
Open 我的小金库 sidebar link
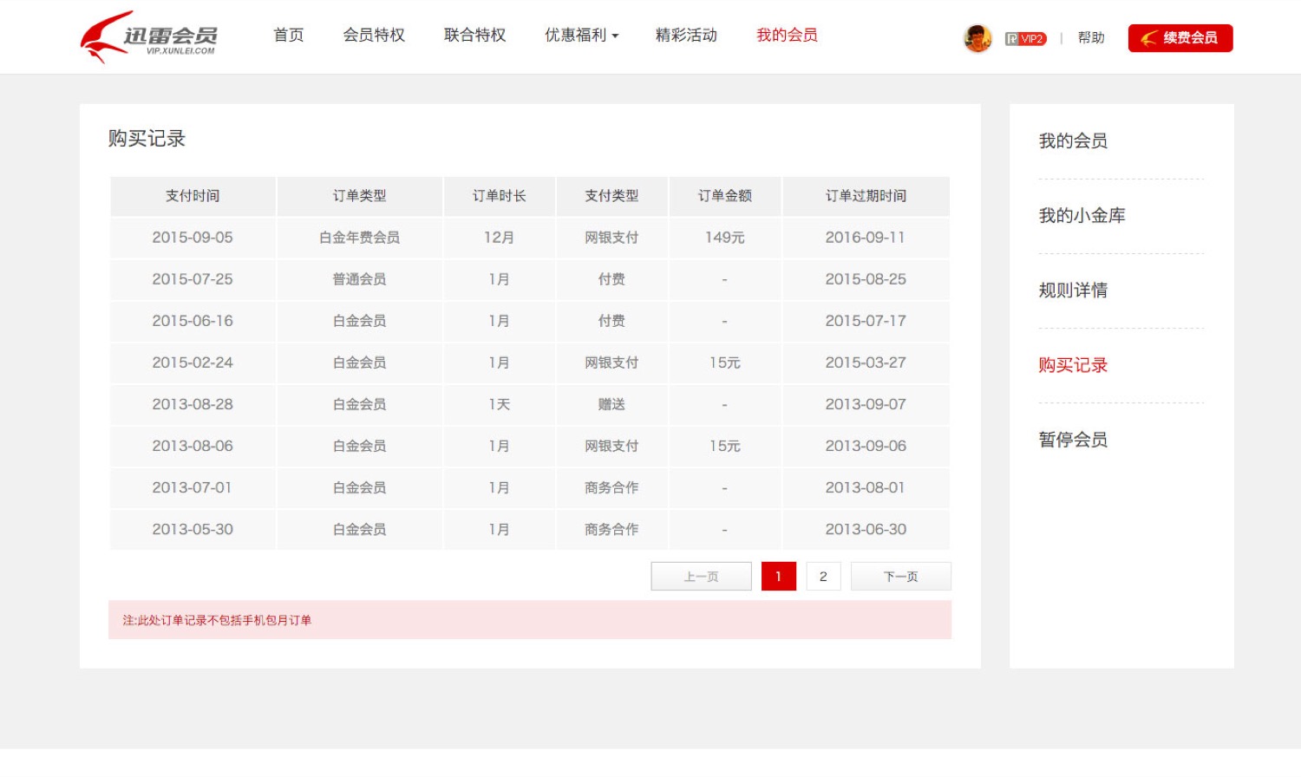tap(1082, 216)
